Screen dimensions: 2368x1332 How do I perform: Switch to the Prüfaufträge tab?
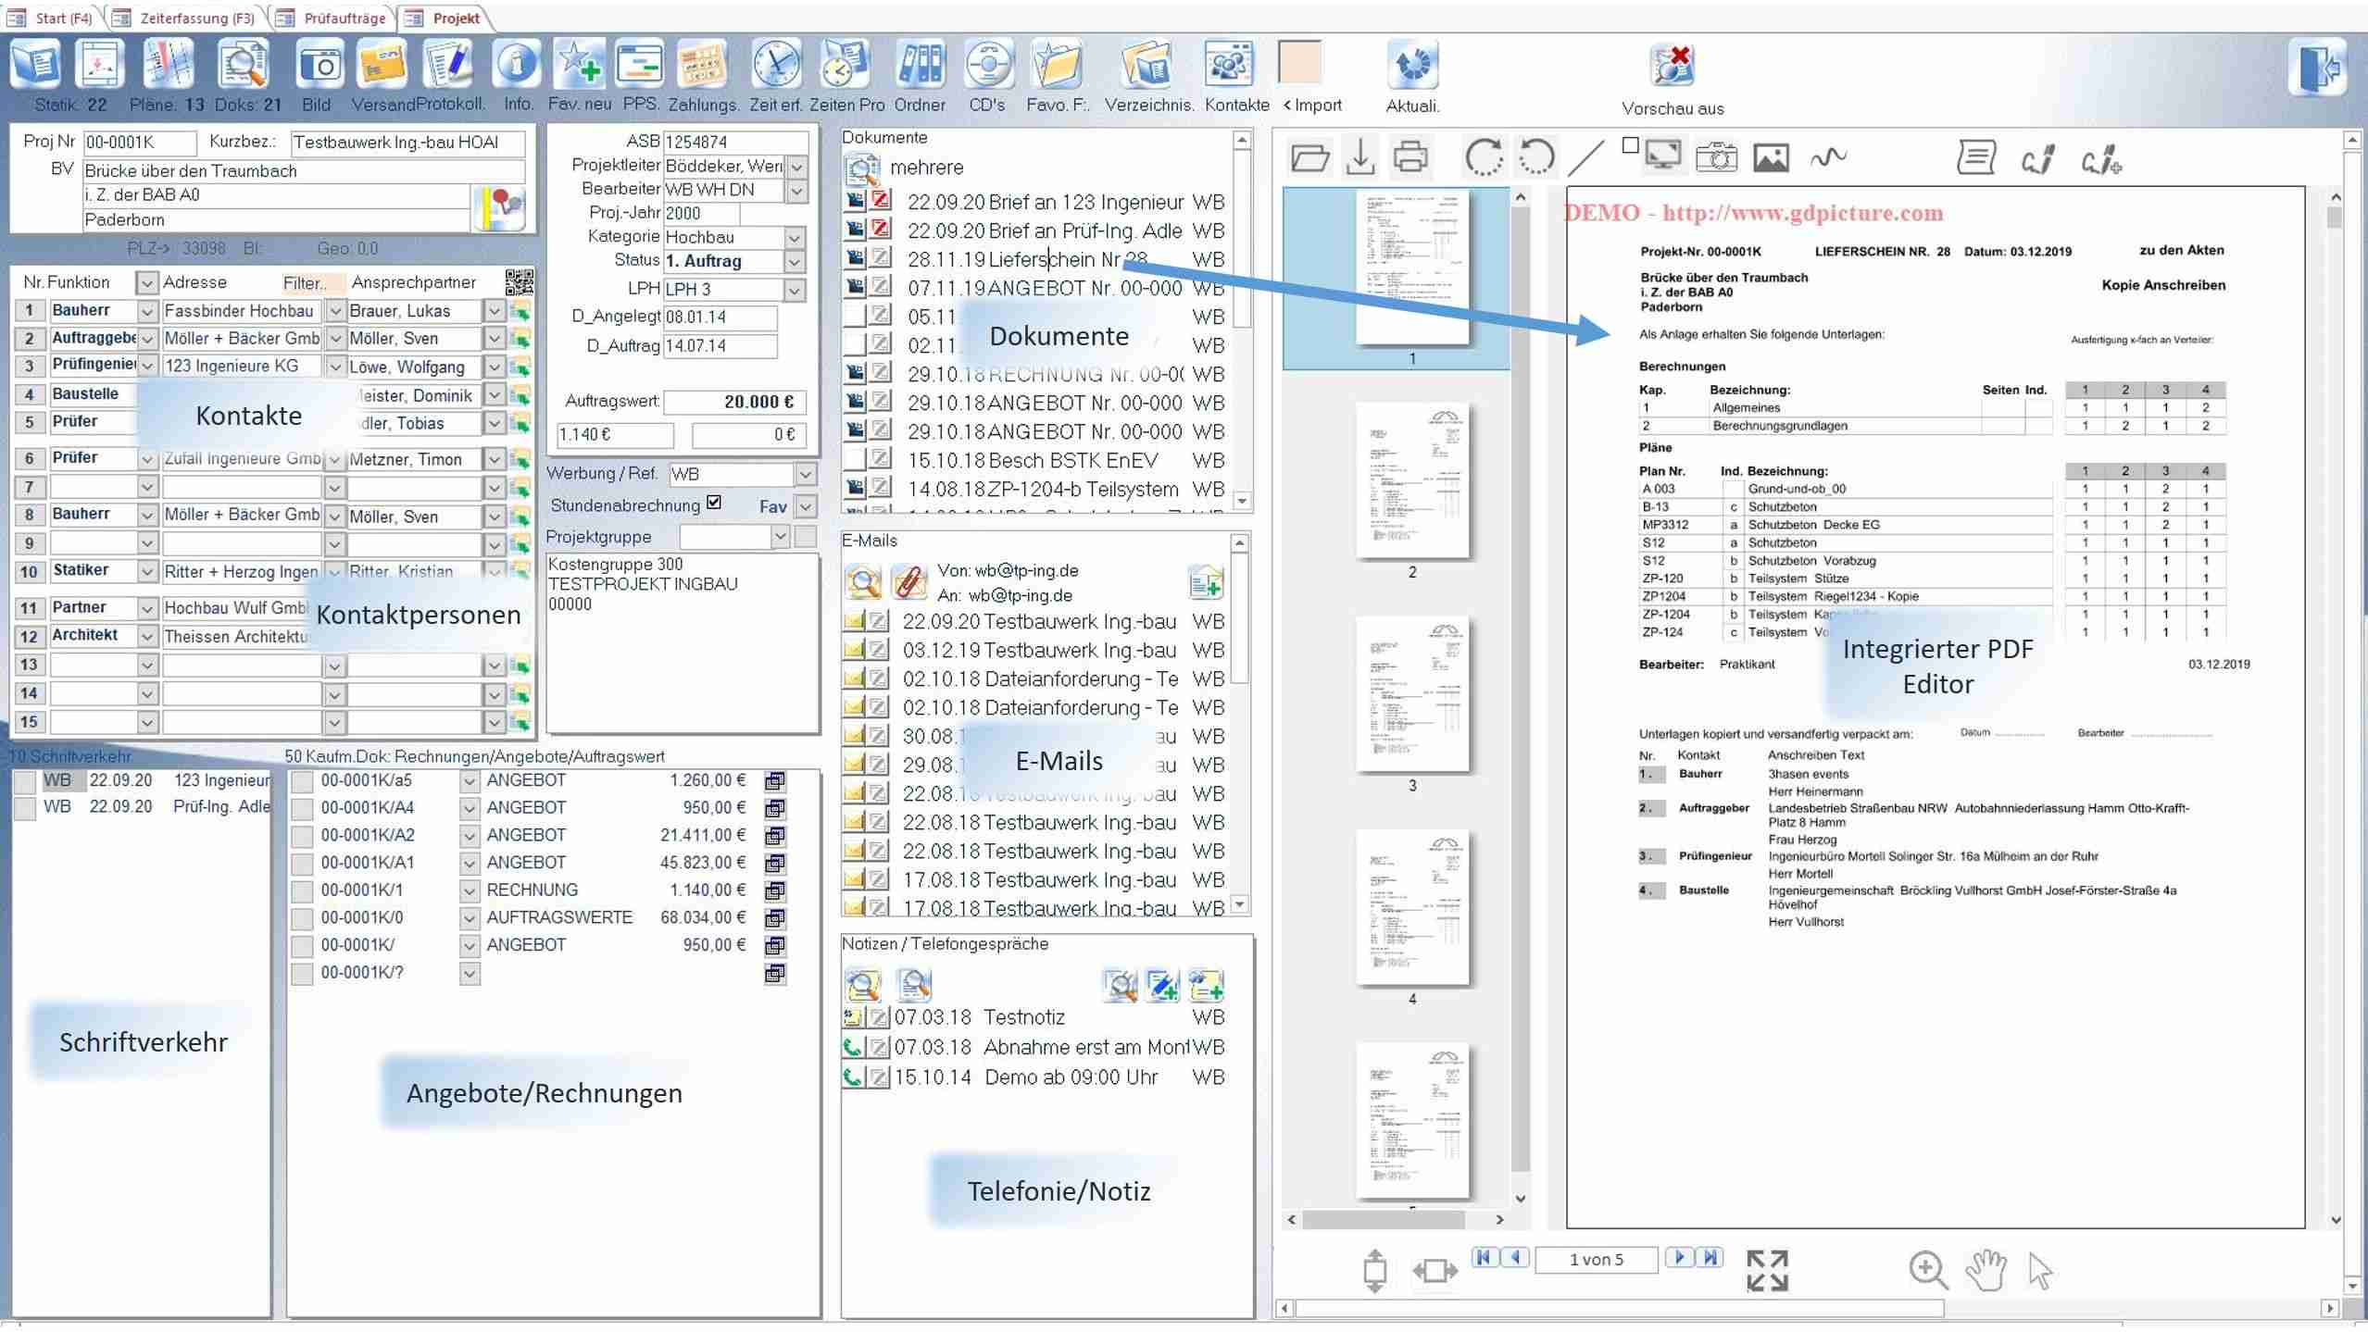click(x=335, y=18)
